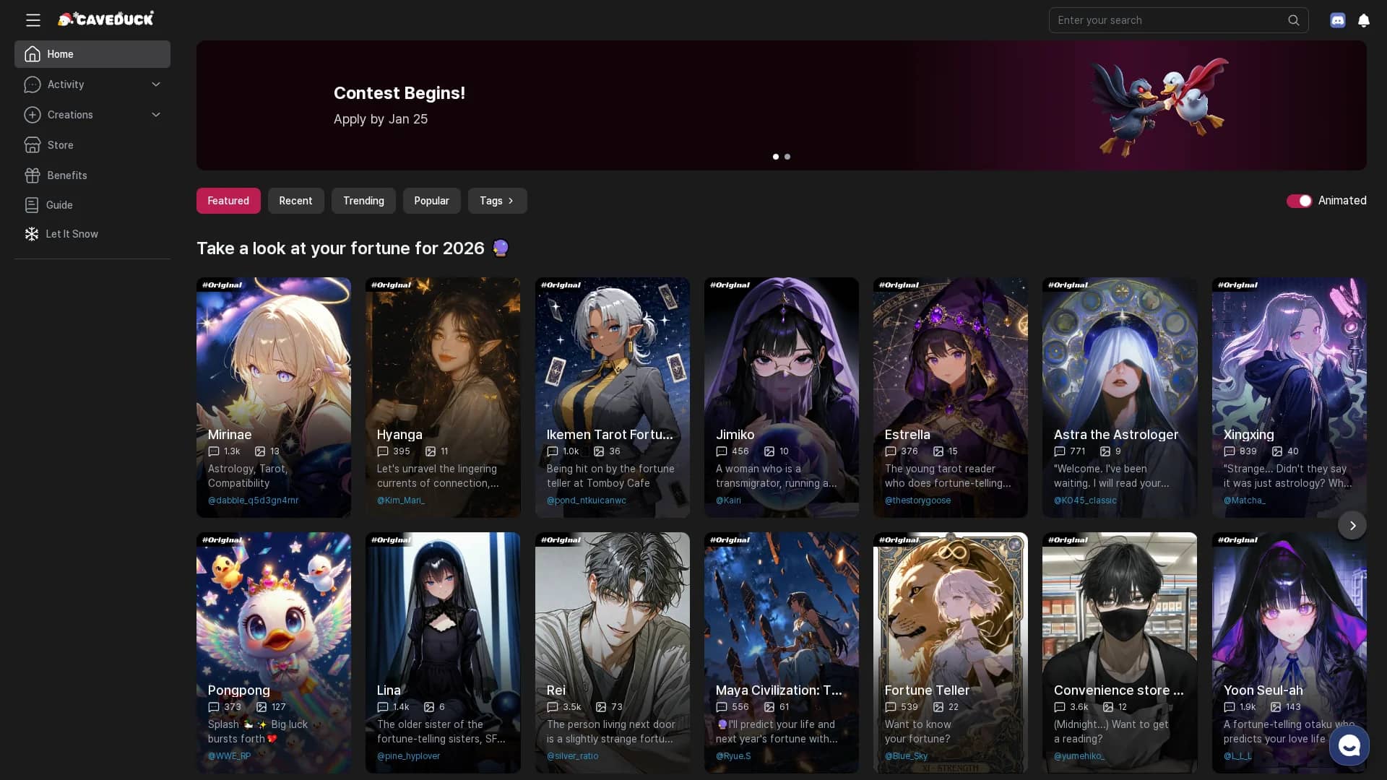1387x780 pixels.
Task: Click the #Original tag on Mirinae
Action: [222, 285]
